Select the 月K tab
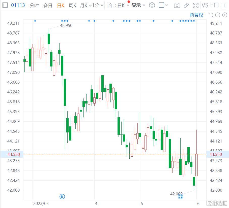This screenshot has width=229, height=208. tap(84, 5)
